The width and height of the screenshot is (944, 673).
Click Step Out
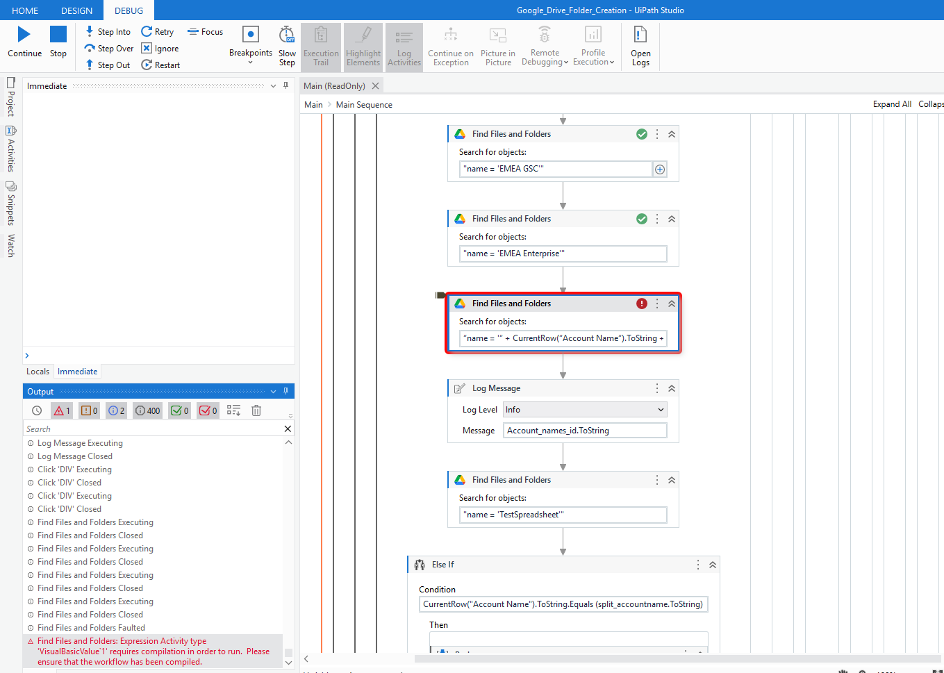[108, 65]
